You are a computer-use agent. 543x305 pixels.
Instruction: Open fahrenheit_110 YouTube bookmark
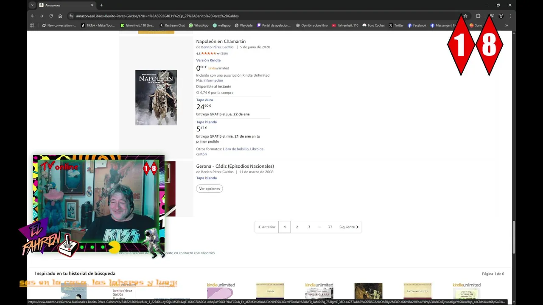click(x=345, y=25)
